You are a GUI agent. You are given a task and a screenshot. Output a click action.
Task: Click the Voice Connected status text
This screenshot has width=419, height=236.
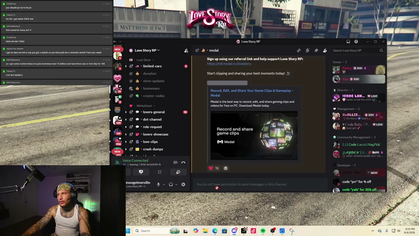tap(135, 161)
